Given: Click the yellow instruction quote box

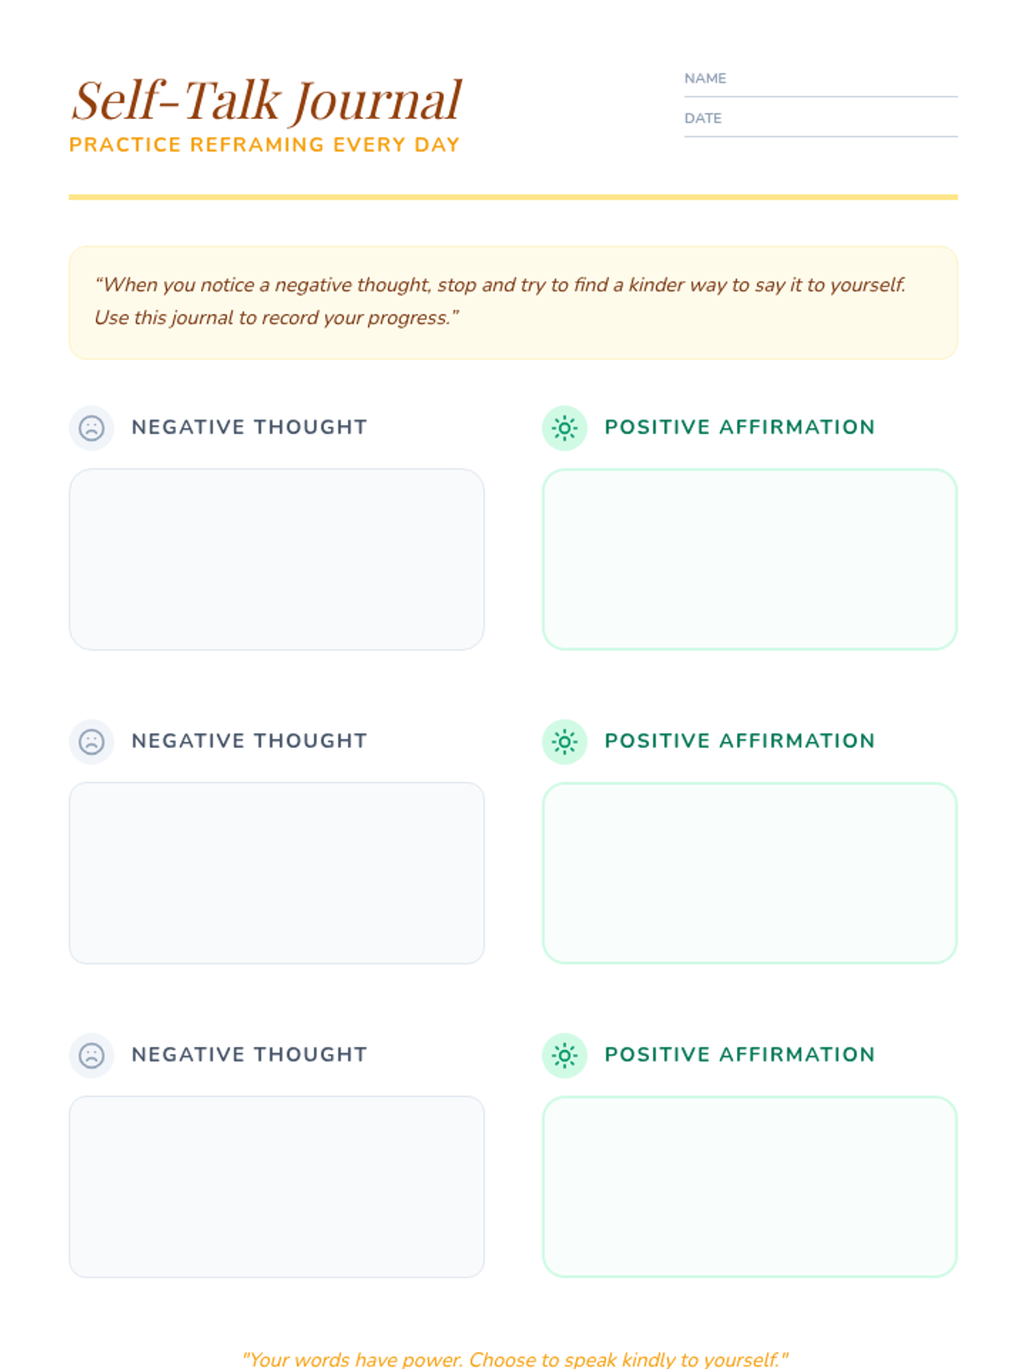Looking at the screenshot, I should coord(513,303).
